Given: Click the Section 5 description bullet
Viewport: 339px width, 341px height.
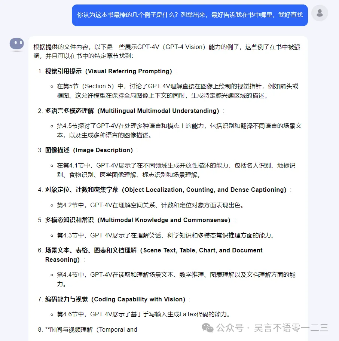Looking at the screenshot, I should (178, 91).
